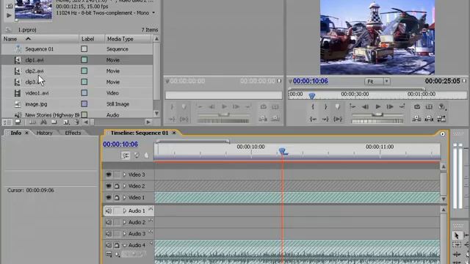Expand the Audio 3 track

pyautogui.click(x=125, y=234)
